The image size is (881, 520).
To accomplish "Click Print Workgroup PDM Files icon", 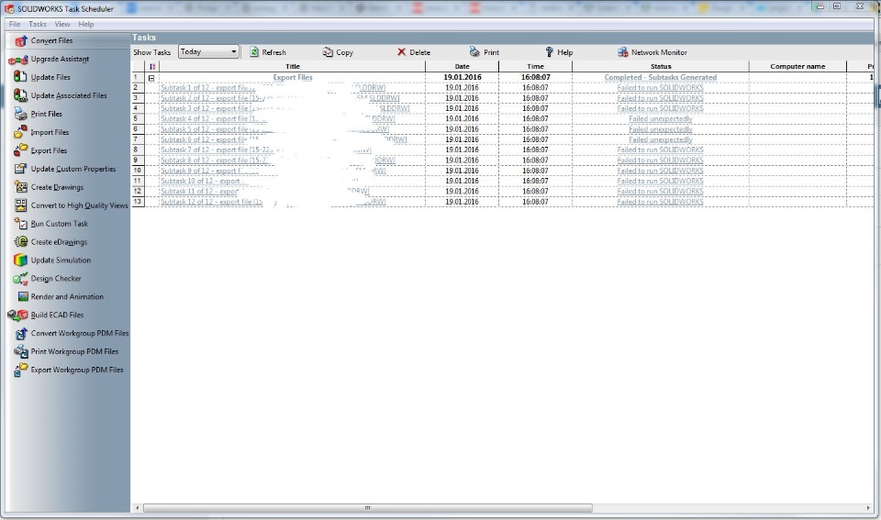I will (x=20, y=351).
